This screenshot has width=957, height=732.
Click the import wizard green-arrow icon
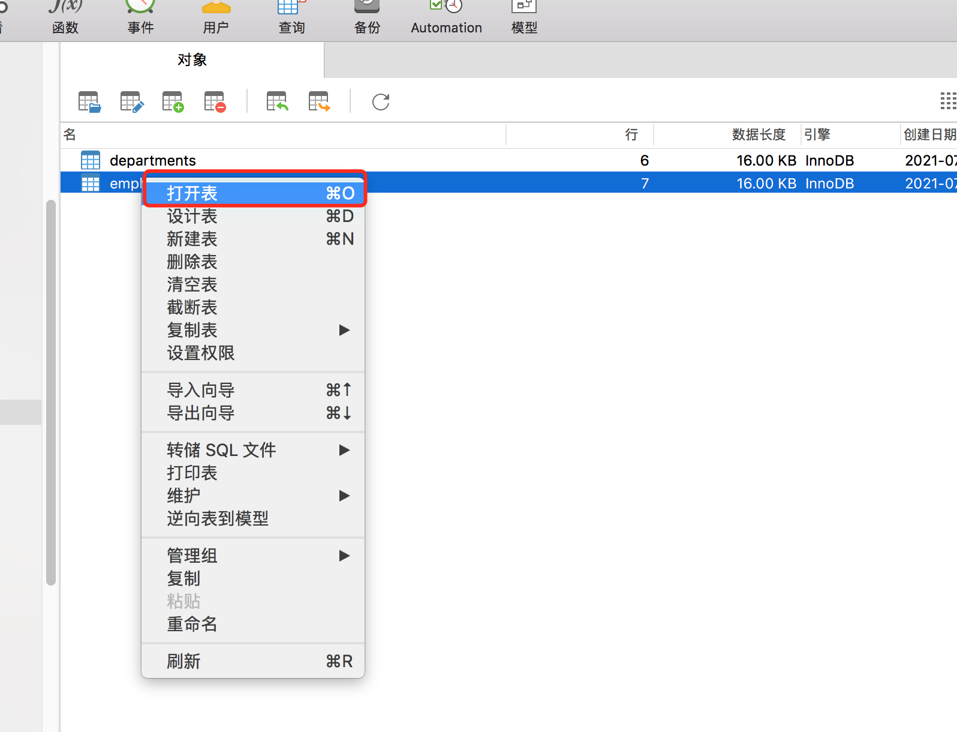point(277,101)
